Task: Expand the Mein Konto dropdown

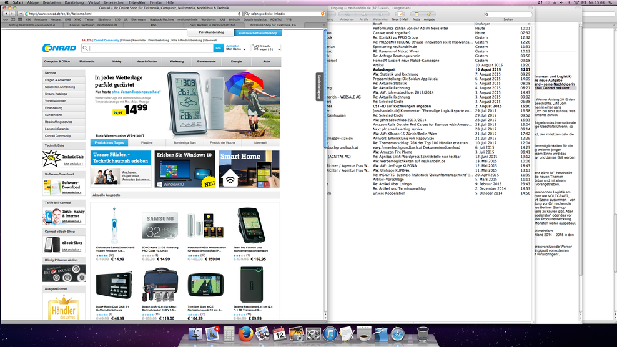Action: [x=244, y=49]
